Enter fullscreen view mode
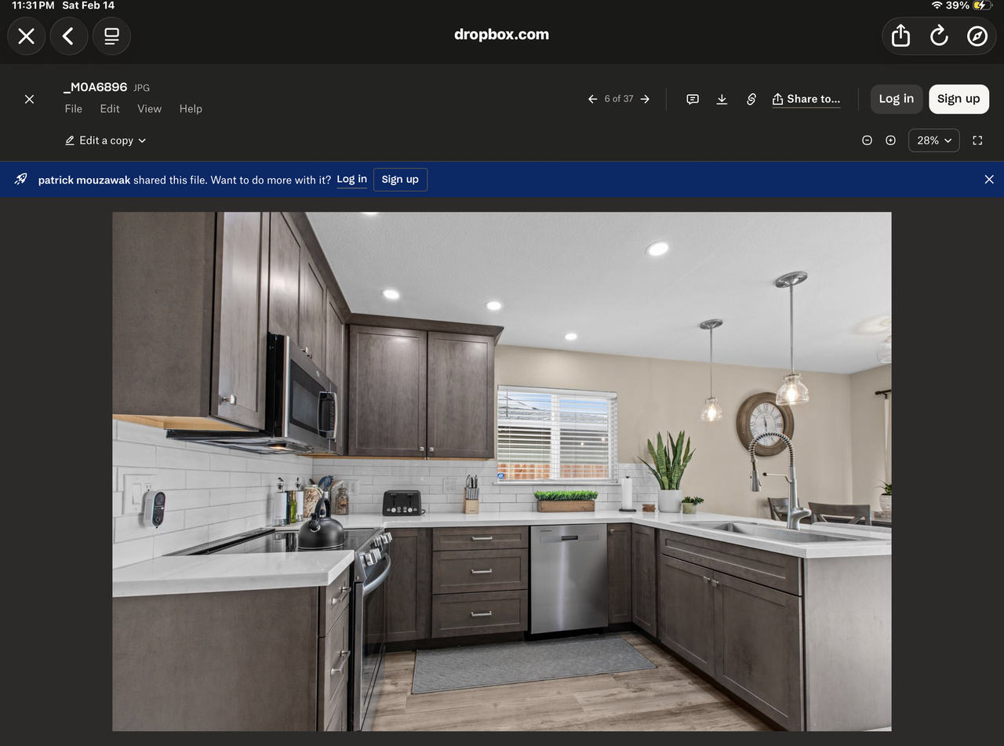This screenshot has width=1004, height=746. [x=977, y=140]
